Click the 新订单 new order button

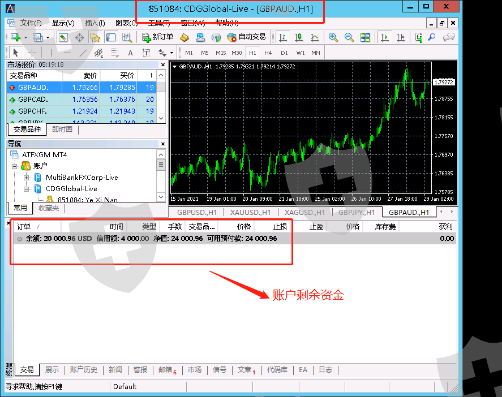click(158, 37)
